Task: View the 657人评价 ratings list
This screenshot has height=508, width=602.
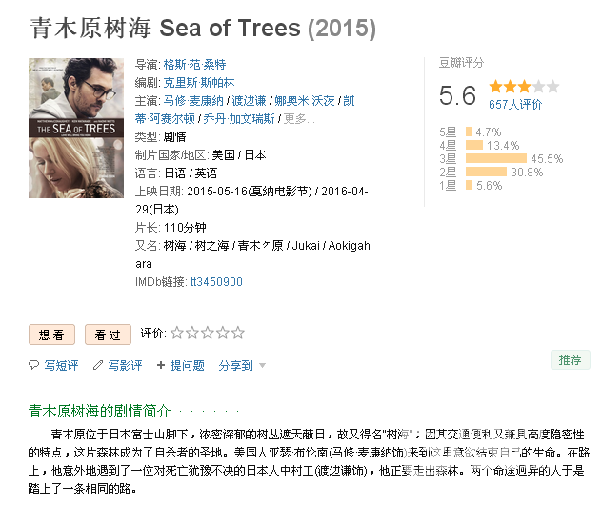Action: tap(515, 104)
